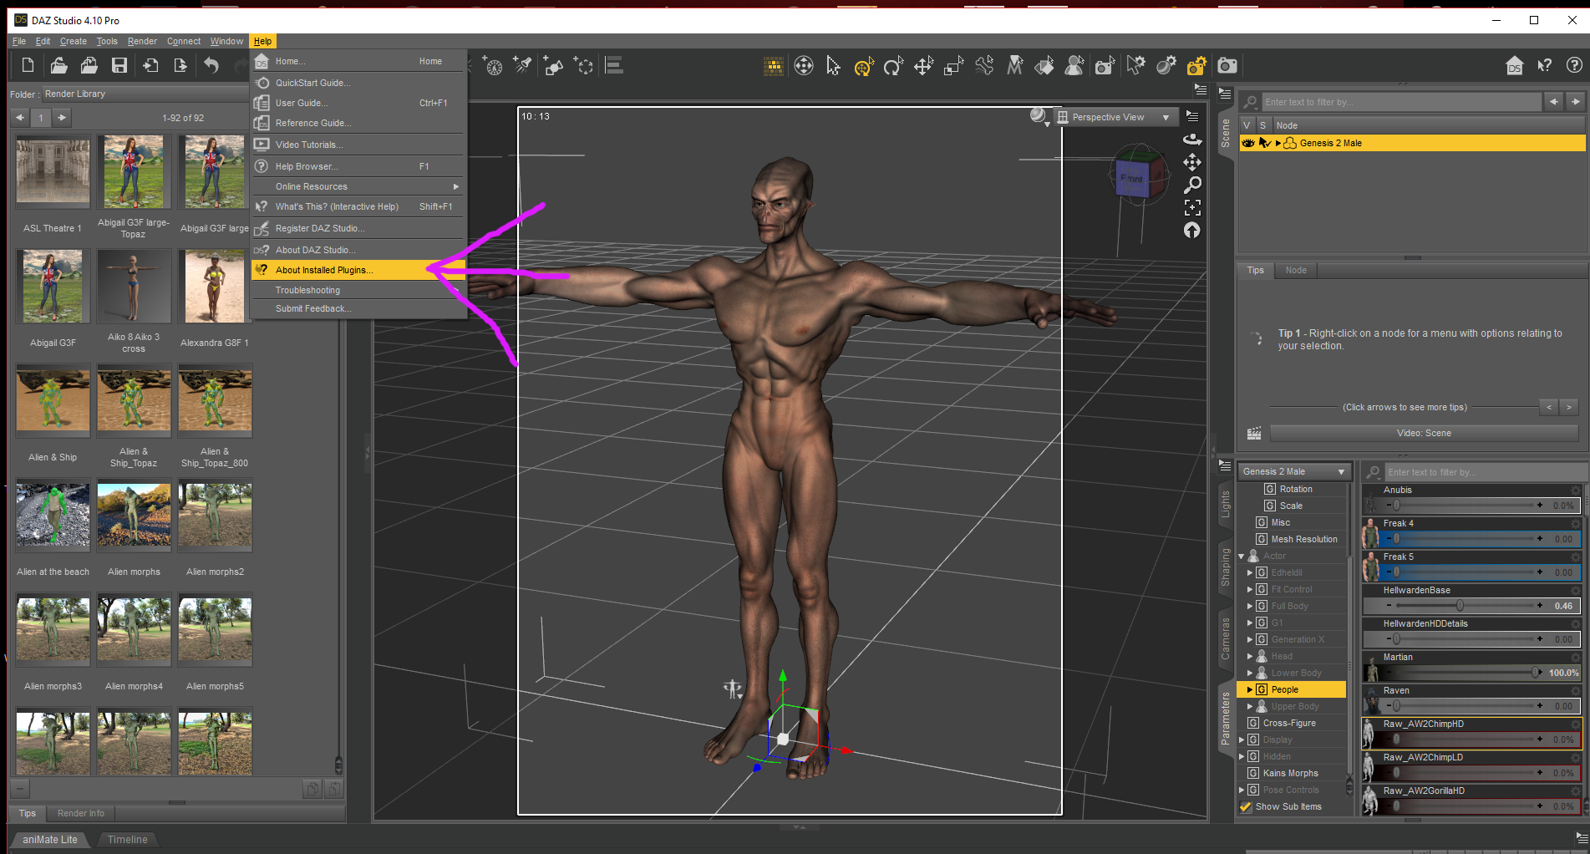The height and width of the screenshot is (854, 1590).
Task: Open the Render menu in the menu bar
Action: pyautogui.click(x=142, y=41)
